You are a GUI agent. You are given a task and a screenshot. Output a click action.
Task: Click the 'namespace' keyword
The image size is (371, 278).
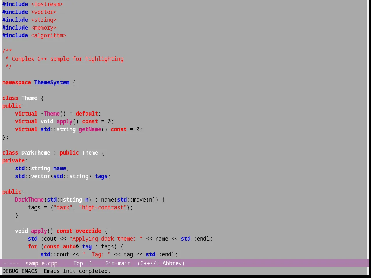[x=17, y=83]
